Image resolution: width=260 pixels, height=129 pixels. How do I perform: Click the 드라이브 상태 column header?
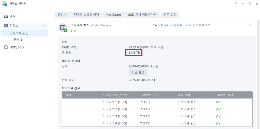coord(224,95)
